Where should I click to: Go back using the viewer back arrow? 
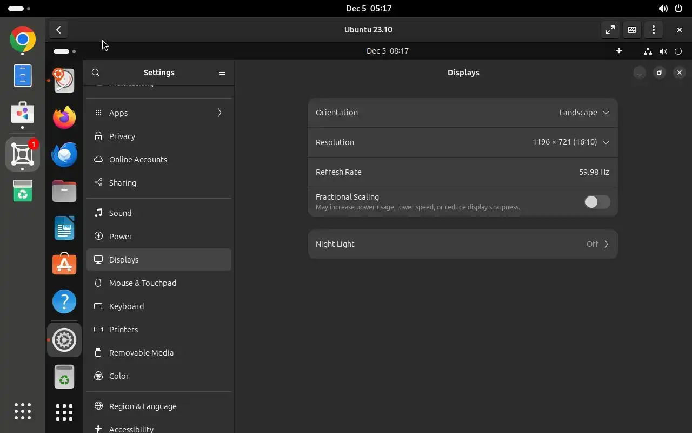[x=58, y=30]
